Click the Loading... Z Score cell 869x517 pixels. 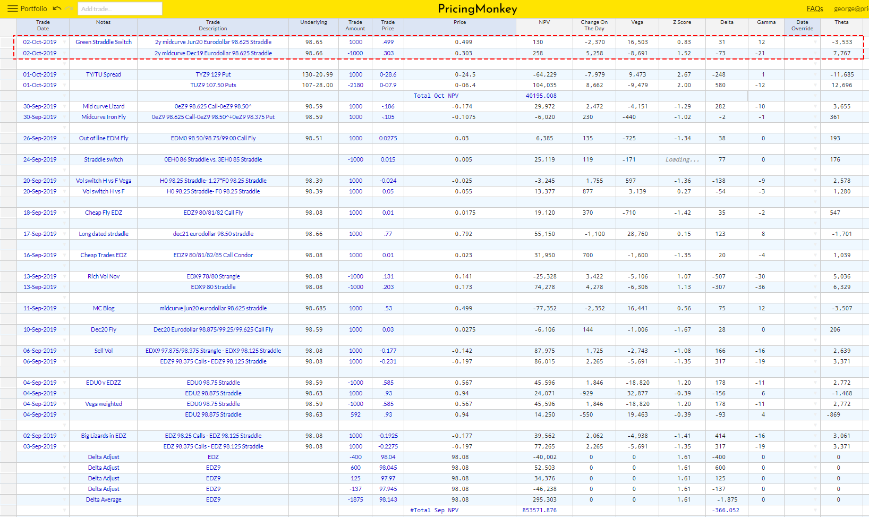click(682, 159)
